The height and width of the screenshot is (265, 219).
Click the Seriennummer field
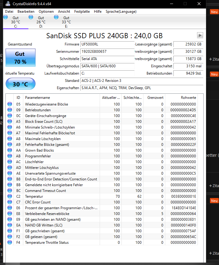point(107,52)
